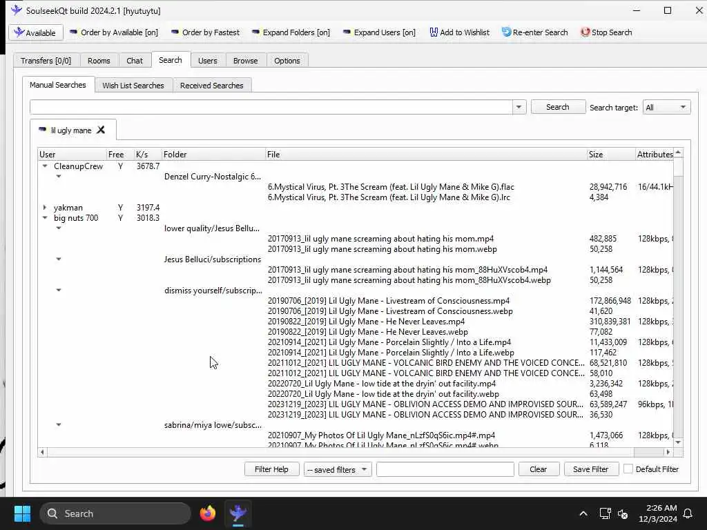Click the results vertical scrollbar up arrow
Viewport: 707px width, 530px height.
pyautogui.click(x=678, y=153)
